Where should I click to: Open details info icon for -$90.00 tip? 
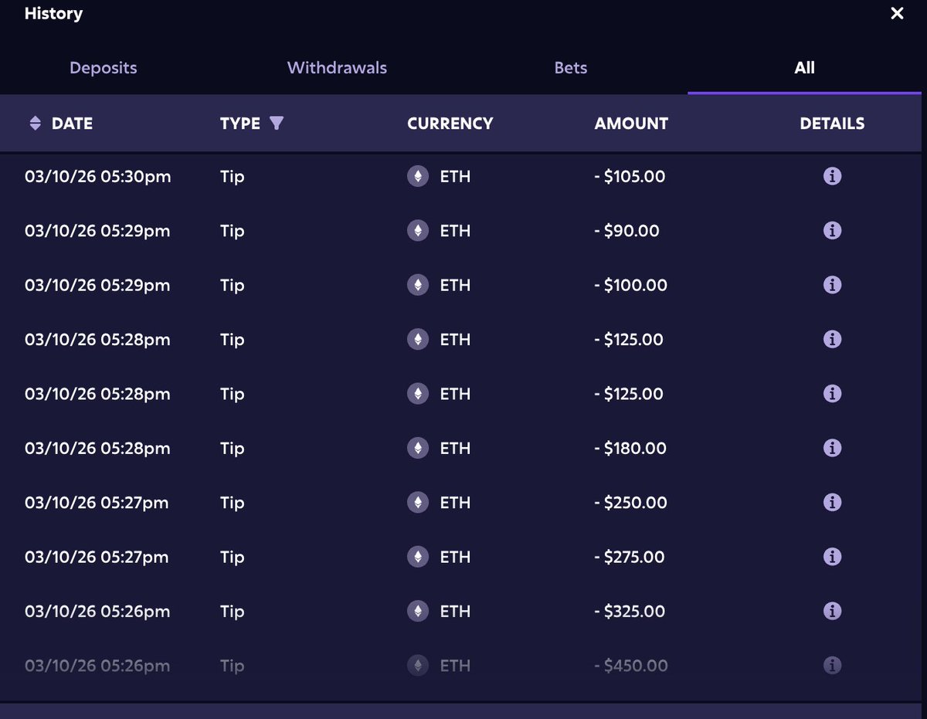(832, 230)
